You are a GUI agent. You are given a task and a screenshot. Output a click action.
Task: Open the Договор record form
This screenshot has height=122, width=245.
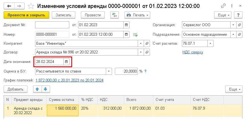point(147,52)
